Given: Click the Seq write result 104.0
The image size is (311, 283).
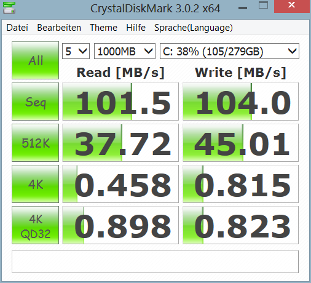Looking at the screenshot, I should 240,102.
